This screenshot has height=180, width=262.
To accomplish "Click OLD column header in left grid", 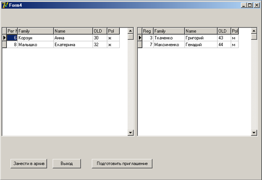I will click(x=100, y=31).
